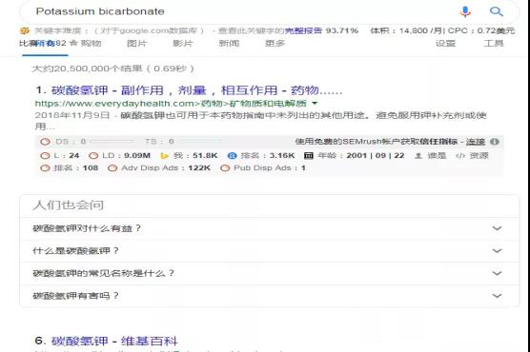Click the circle icon beside LD: 9.09M
Image resolution: width=530 pixels, height=352 pixels.
click(93, 156)
